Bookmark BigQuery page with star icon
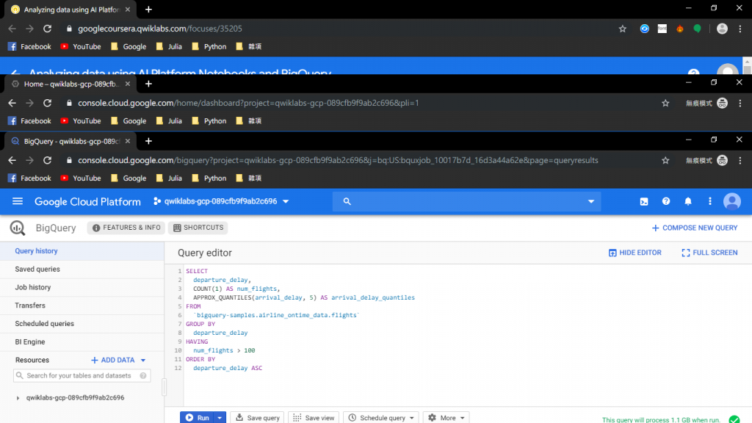The height and width of the screenshot is (423, 752). pos(665,161)
